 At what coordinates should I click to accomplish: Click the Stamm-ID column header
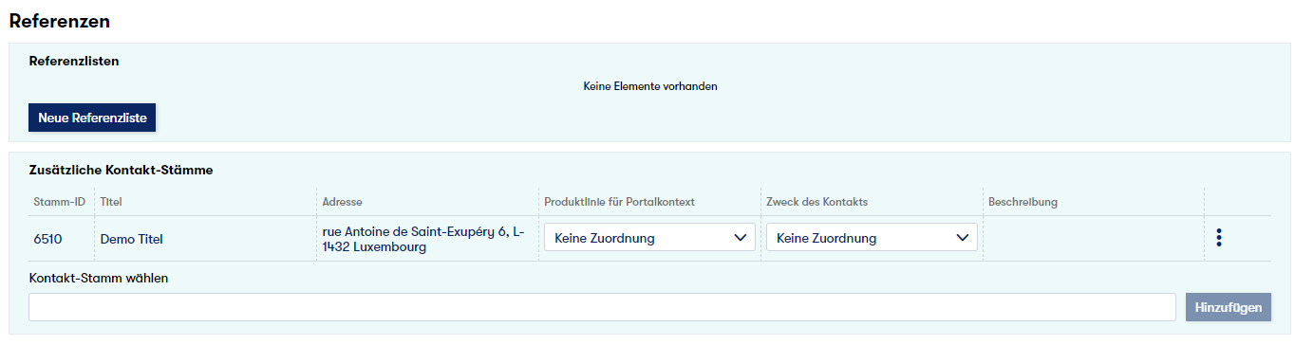[60, 202]
